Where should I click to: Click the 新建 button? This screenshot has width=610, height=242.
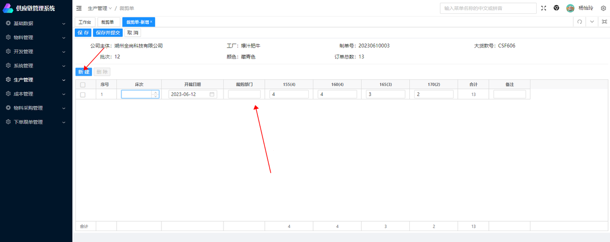pos(83,72)
